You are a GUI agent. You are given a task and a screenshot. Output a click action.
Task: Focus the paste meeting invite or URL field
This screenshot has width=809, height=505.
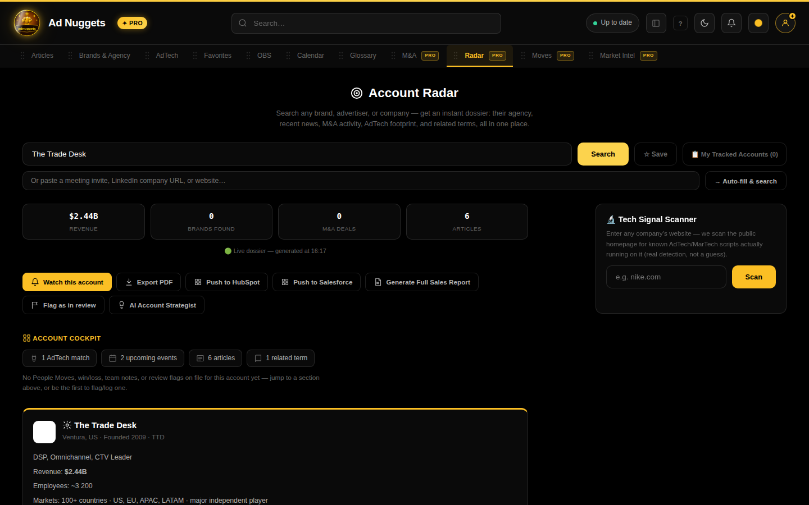[361, 181]
